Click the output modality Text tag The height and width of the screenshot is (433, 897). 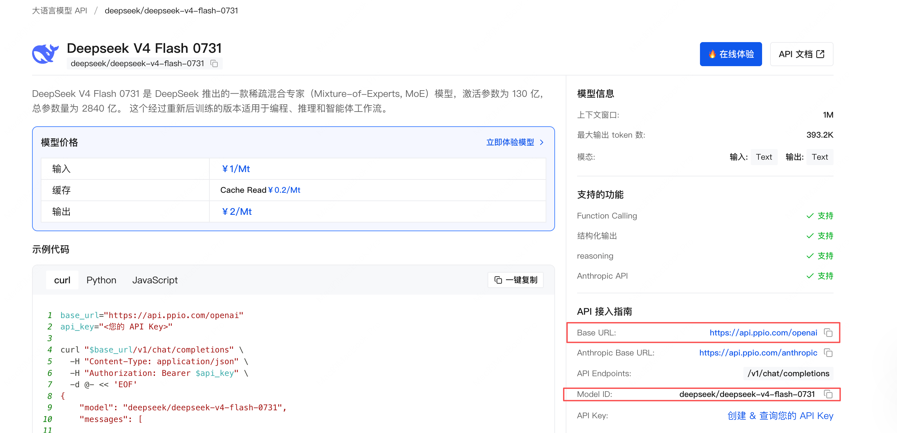click(x=820, y=157)
